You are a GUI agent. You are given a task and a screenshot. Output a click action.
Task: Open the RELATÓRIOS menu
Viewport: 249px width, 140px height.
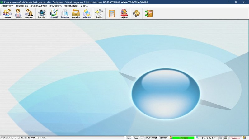(55, 6)
